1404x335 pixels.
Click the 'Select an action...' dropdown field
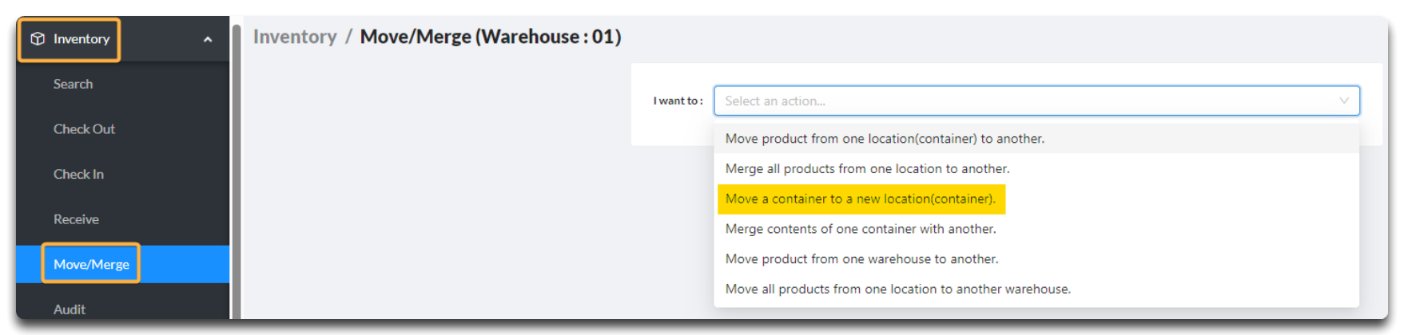pos(1036,100)
